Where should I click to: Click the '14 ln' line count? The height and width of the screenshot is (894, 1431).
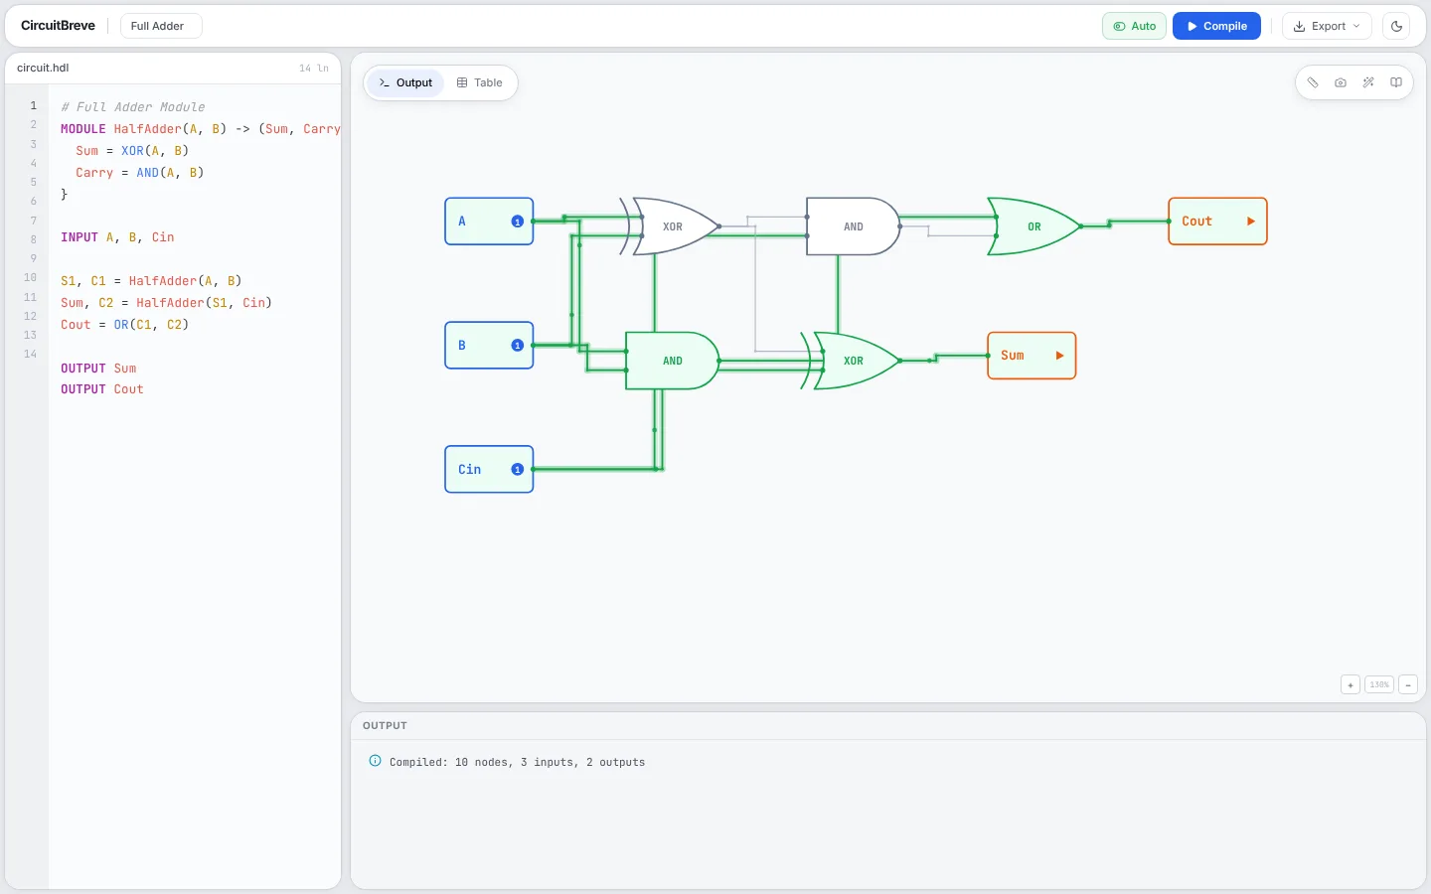point(314,69)
